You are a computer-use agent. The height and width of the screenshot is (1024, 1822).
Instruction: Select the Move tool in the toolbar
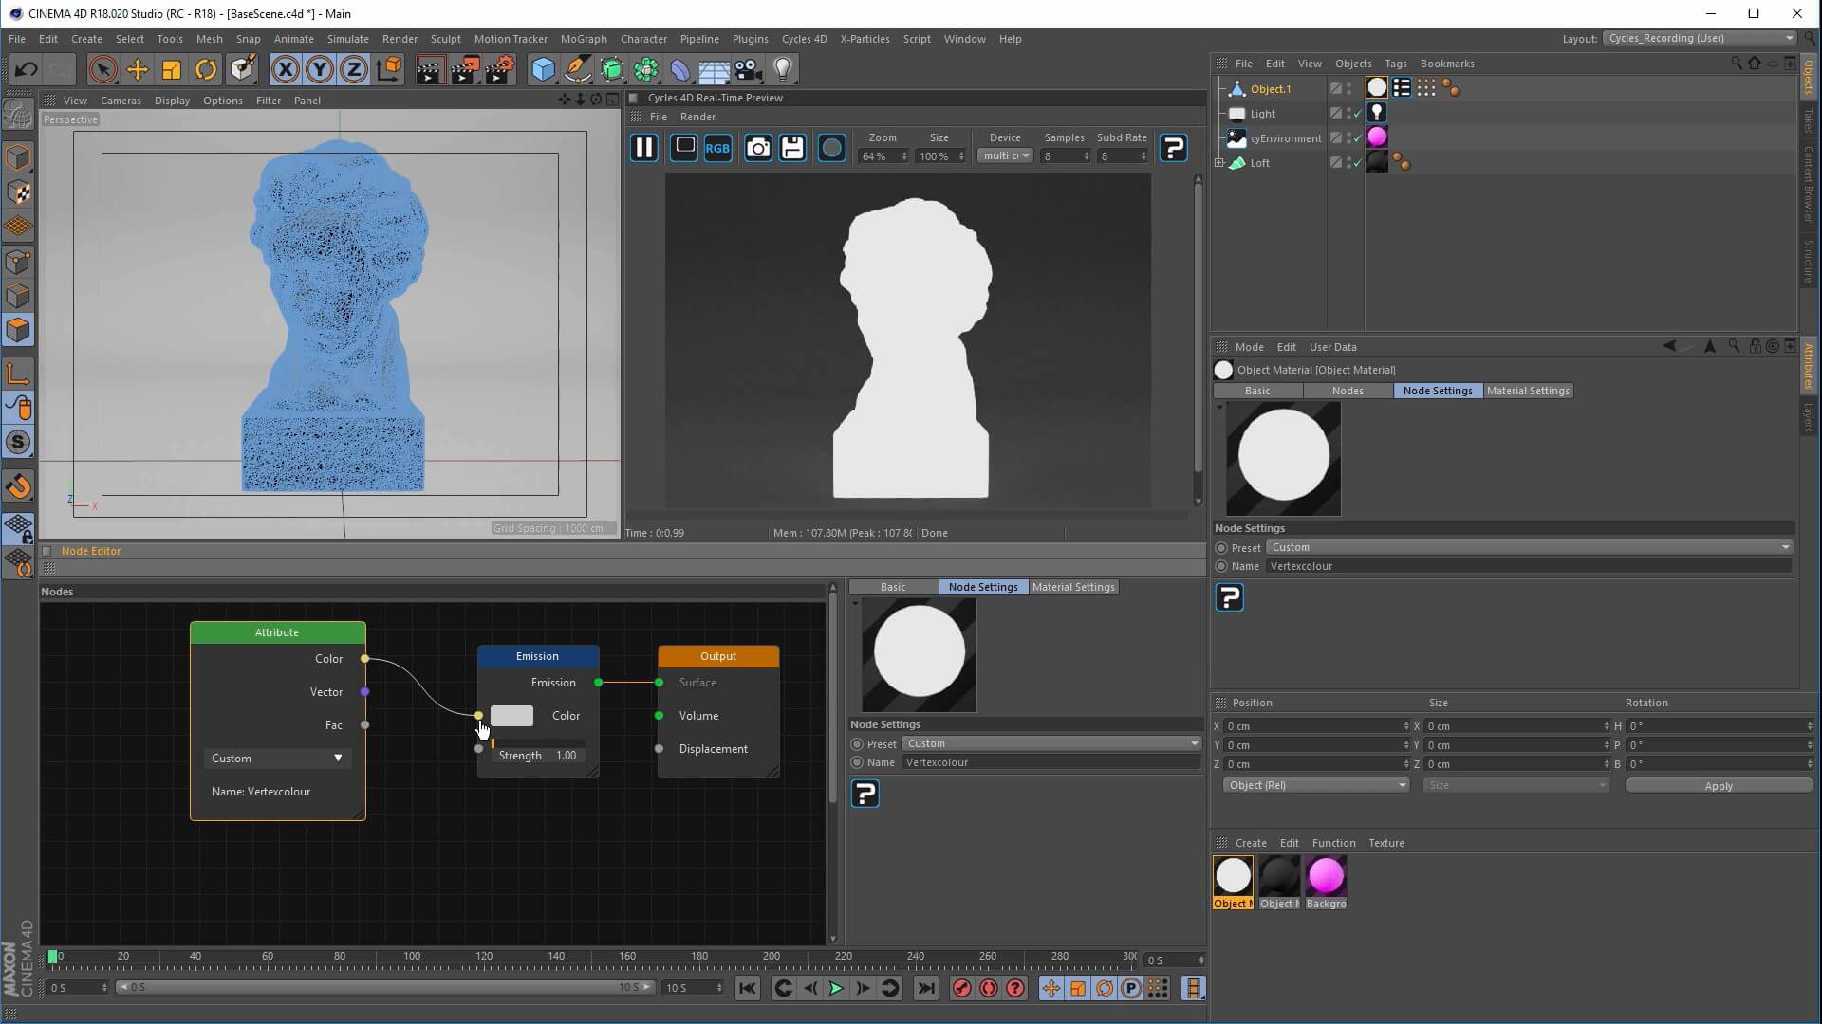pos(137,69)
